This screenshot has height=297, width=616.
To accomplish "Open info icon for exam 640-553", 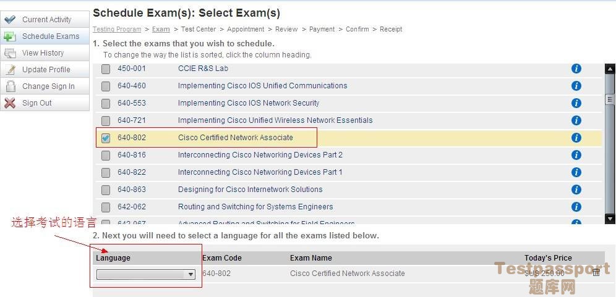I will (x=576, y=103).
